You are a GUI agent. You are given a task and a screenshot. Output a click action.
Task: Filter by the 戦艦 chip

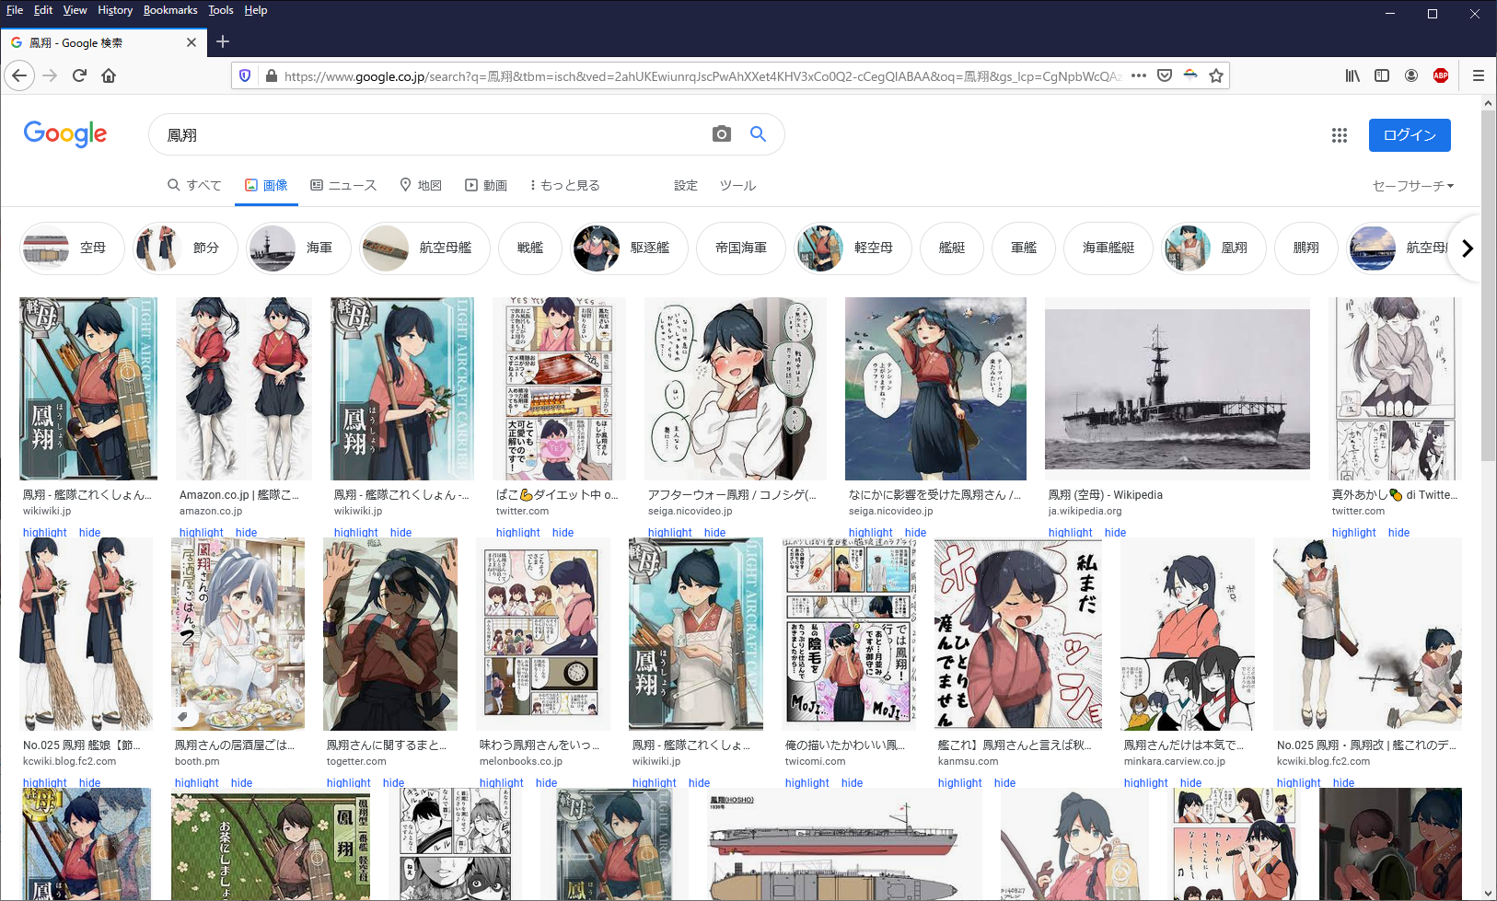click(x=530, y=248)
